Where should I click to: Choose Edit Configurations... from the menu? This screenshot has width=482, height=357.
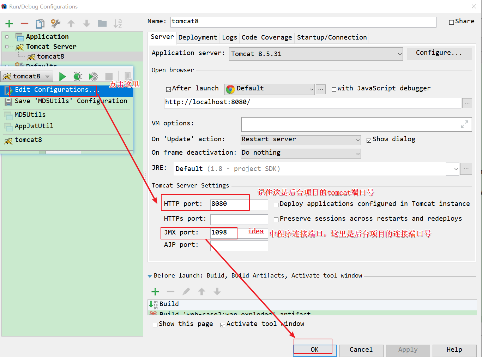click(x=67, y=90)
